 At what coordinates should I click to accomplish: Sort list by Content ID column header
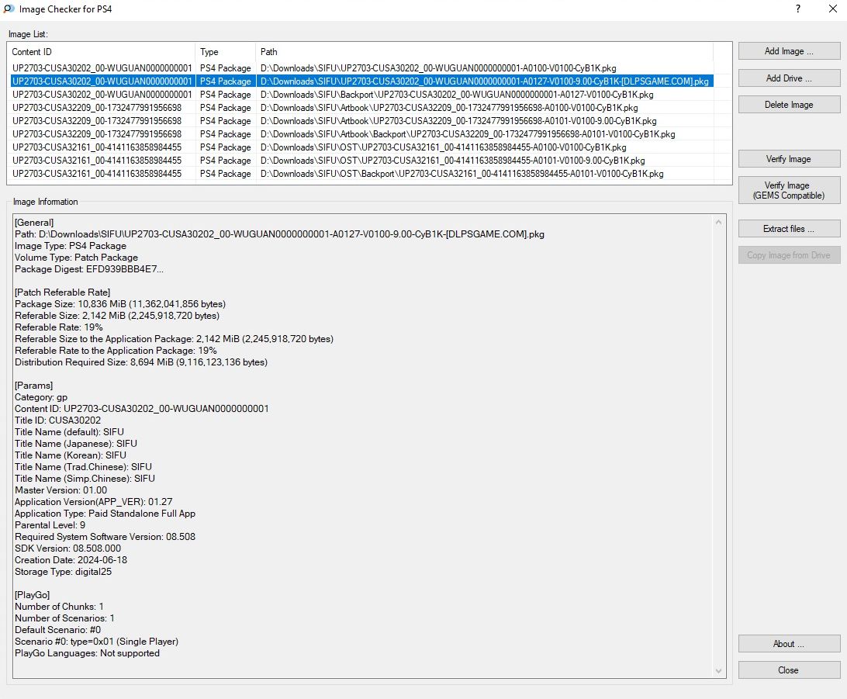(102, 52)
